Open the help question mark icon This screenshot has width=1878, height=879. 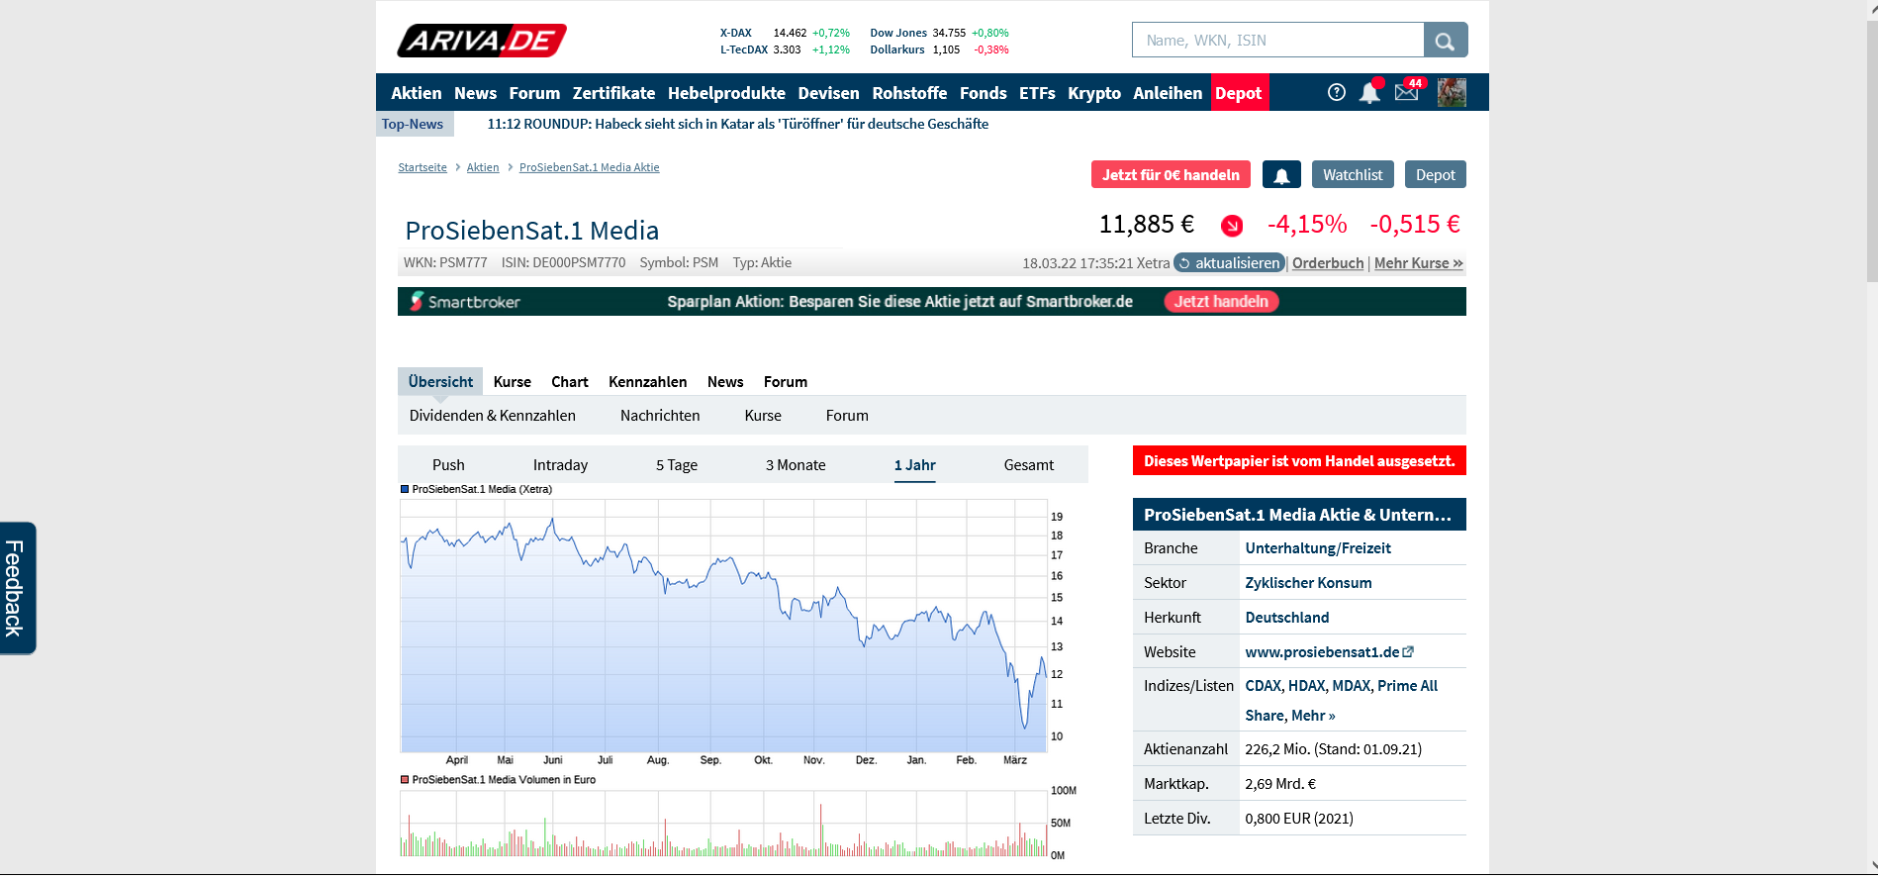pos(1337,92)
